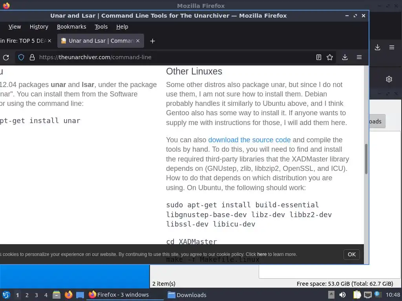402x301 pixels.
Task: Click 'libssl-dev libicu-dev' command line
Action: [x=211, y=224]
